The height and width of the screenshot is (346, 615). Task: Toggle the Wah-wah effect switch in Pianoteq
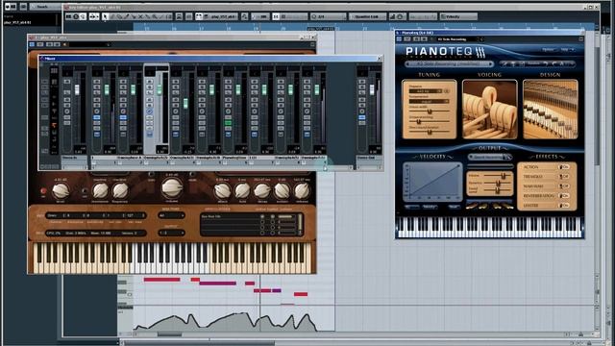click(x=563, y=185)
